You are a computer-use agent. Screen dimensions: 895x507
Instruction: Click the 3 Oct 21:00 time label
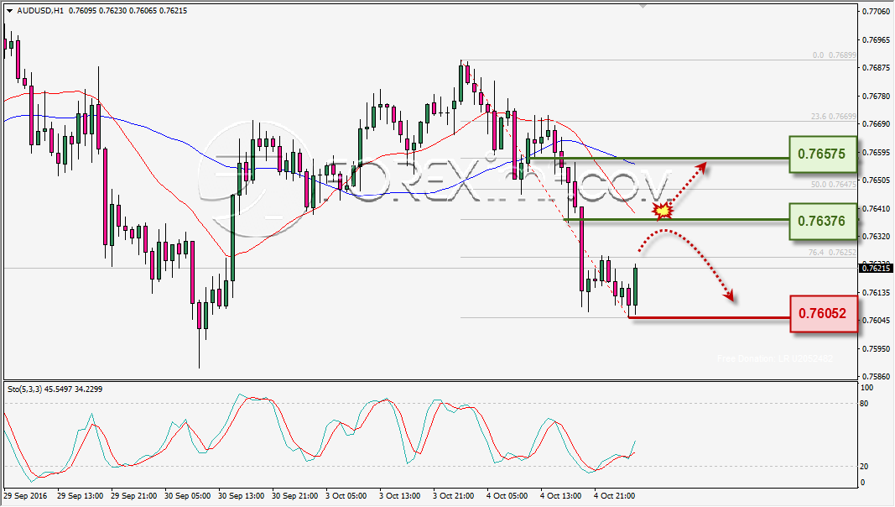454,495
